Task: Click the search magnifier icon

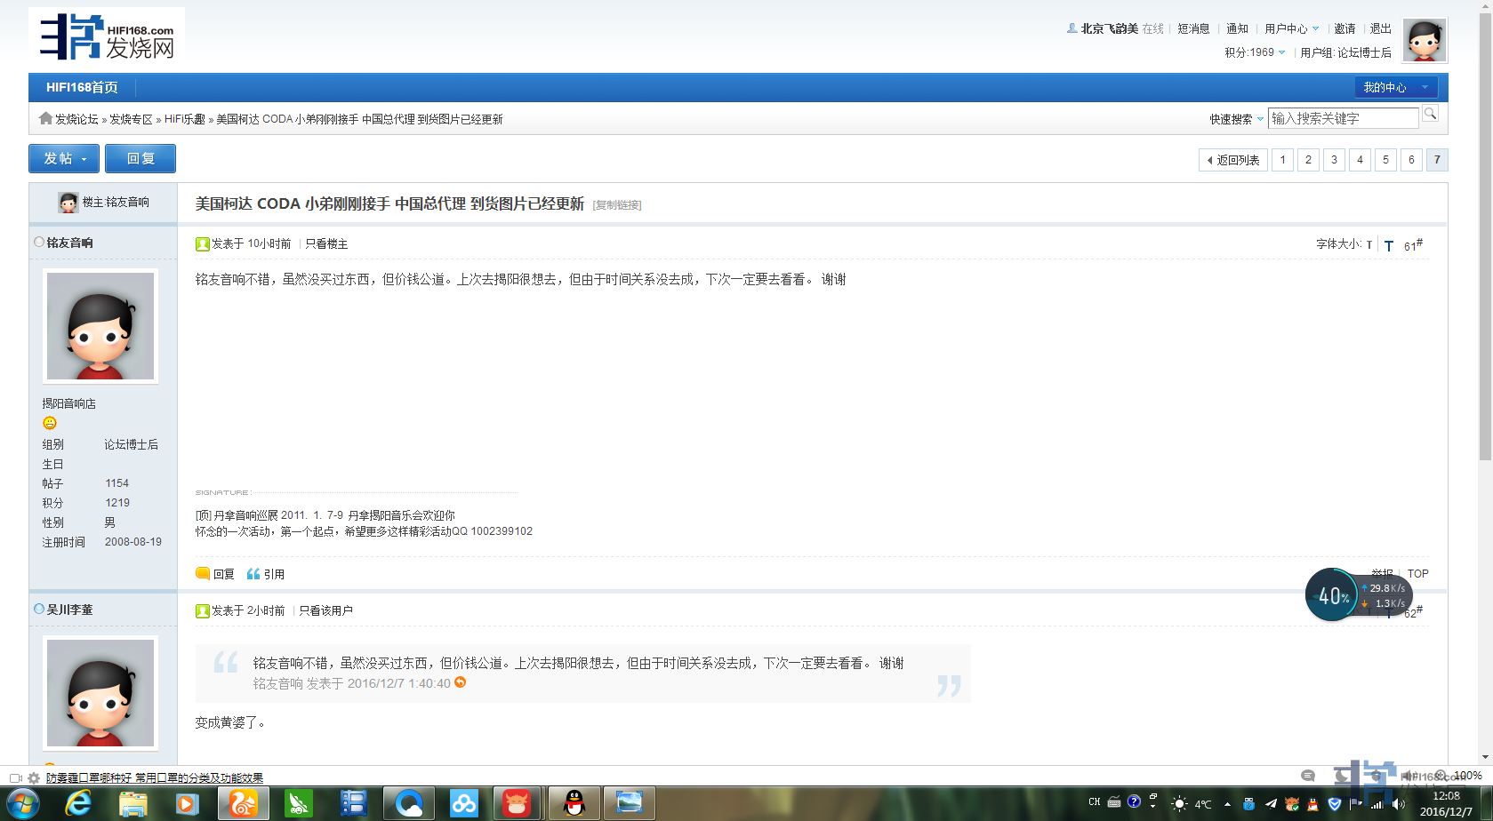Action: point(1430,114)
